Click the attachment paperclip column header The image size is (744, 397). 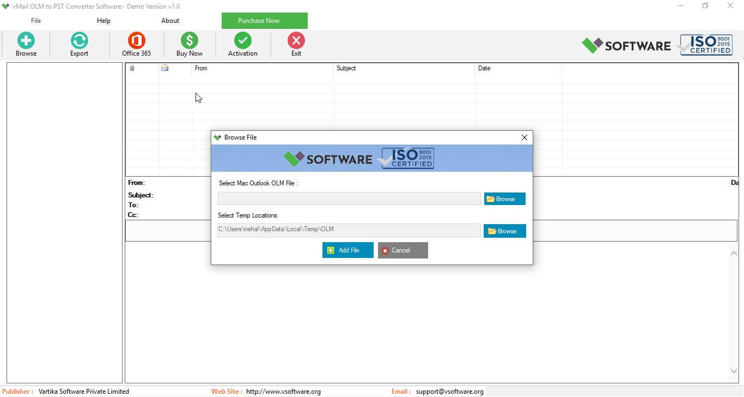tap(132, 68)
